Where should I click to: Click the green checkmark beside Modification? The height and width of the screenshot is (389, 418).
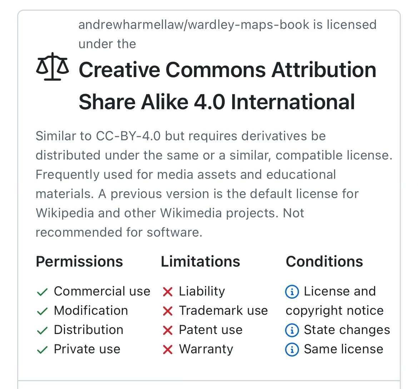[42, 312]
